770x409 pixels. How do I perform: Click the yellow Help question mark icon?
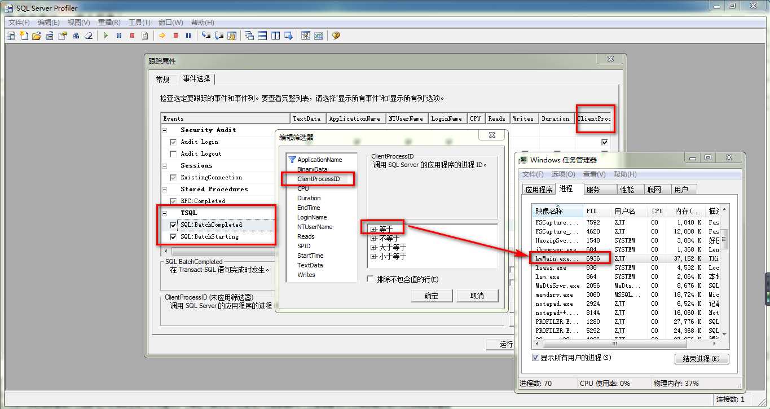point(336,36)
